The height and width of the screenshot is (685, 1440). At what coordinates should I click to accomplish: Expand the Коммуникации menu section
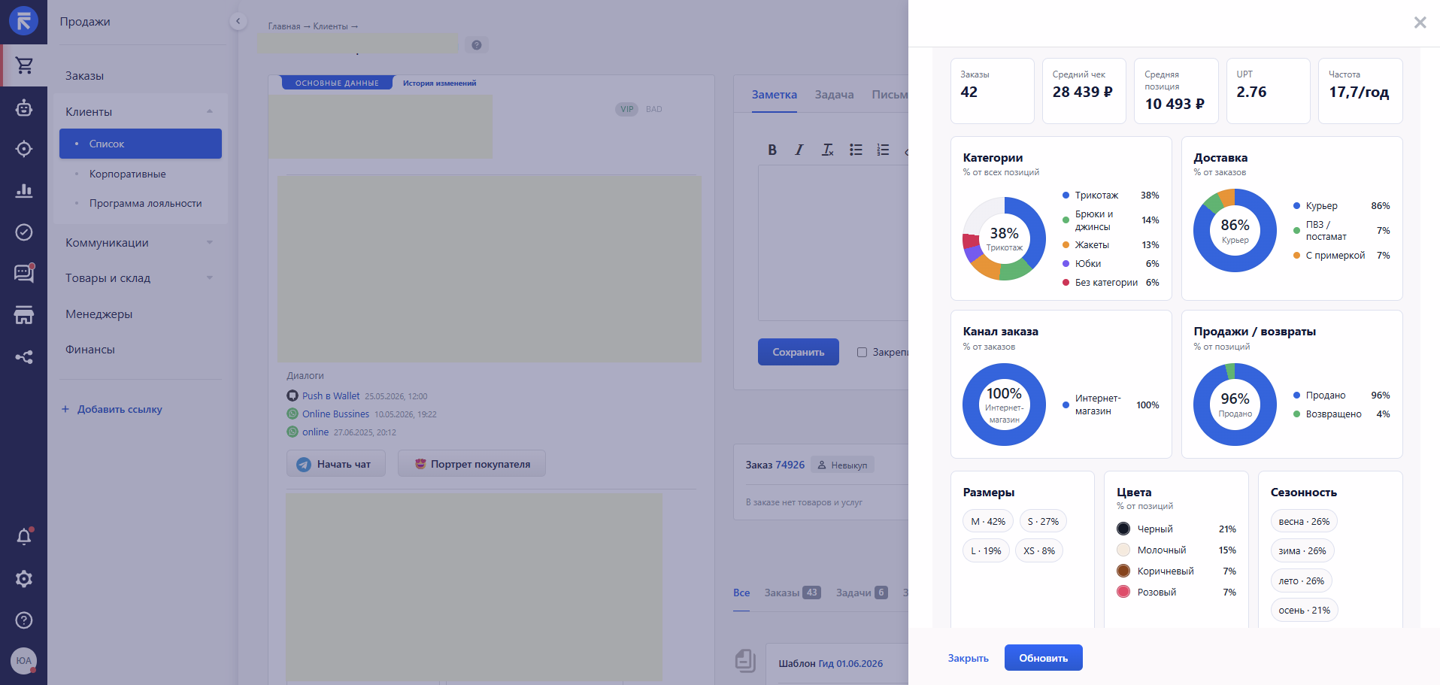click(x=210, y=242)
